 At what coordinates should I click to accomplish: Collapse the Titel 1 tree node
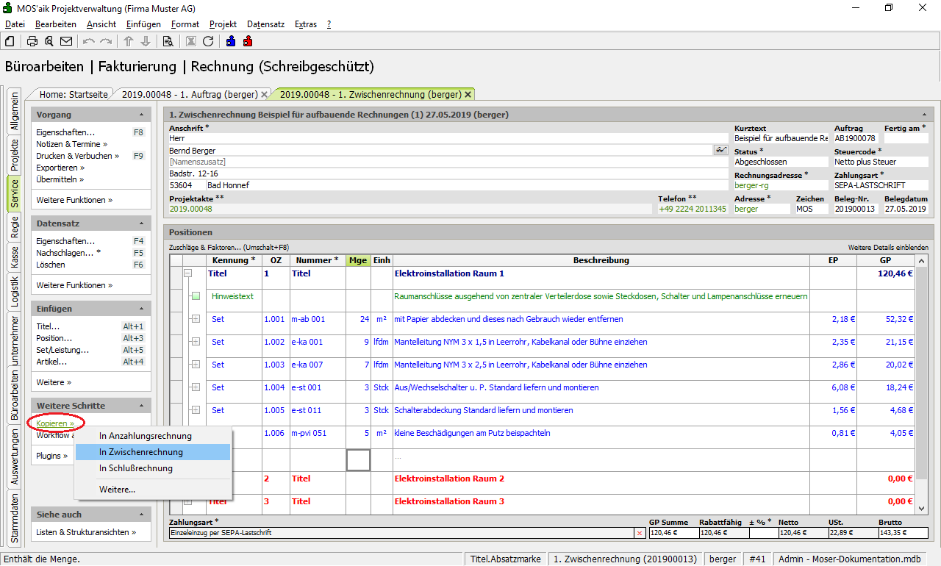pos(187,273)
